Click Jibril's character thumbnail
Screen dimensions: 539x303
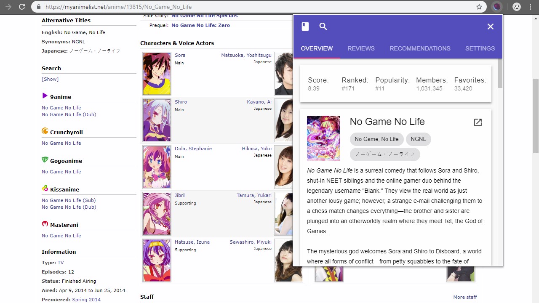tap(157, 214)
